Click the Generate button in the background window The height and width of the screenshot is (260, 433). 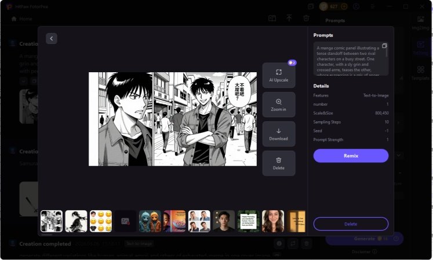[x=365, y=239]
